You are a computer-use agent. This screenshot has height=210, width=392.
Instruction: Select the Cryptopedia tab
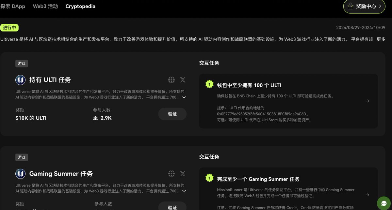tap(80, 6)
